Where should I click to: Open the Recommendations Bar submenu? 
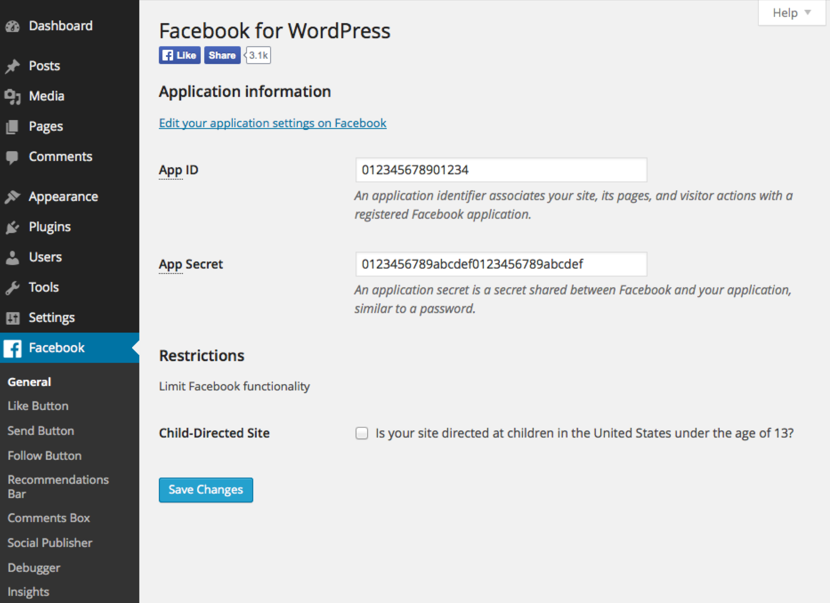click(x=58, y=487)
